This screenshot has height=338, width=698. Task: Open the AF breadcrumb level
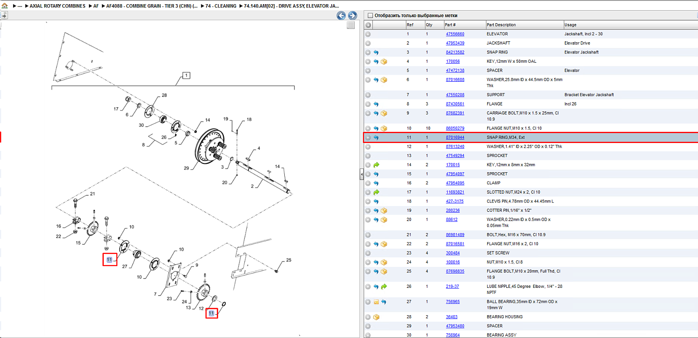(96, 6)
